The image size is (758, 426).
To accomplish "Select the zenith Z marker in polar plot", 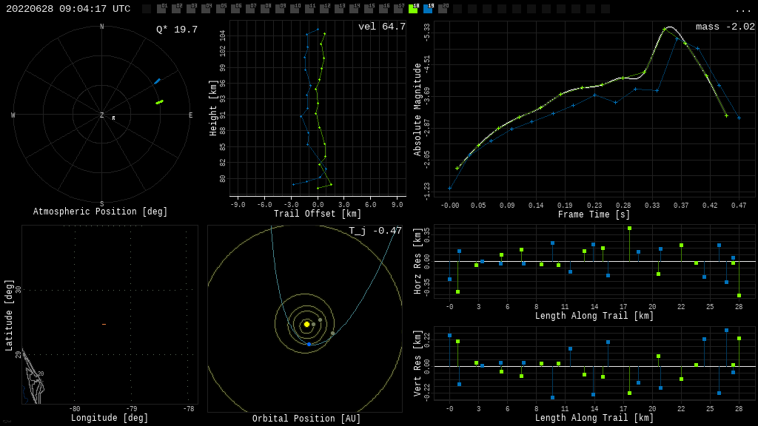I will coord(102,115).
